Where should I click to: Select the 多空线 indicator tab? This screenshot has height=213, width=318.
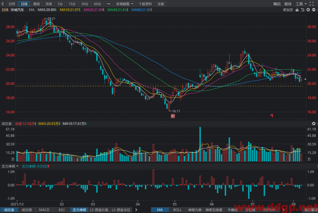(x=250, y=210)
